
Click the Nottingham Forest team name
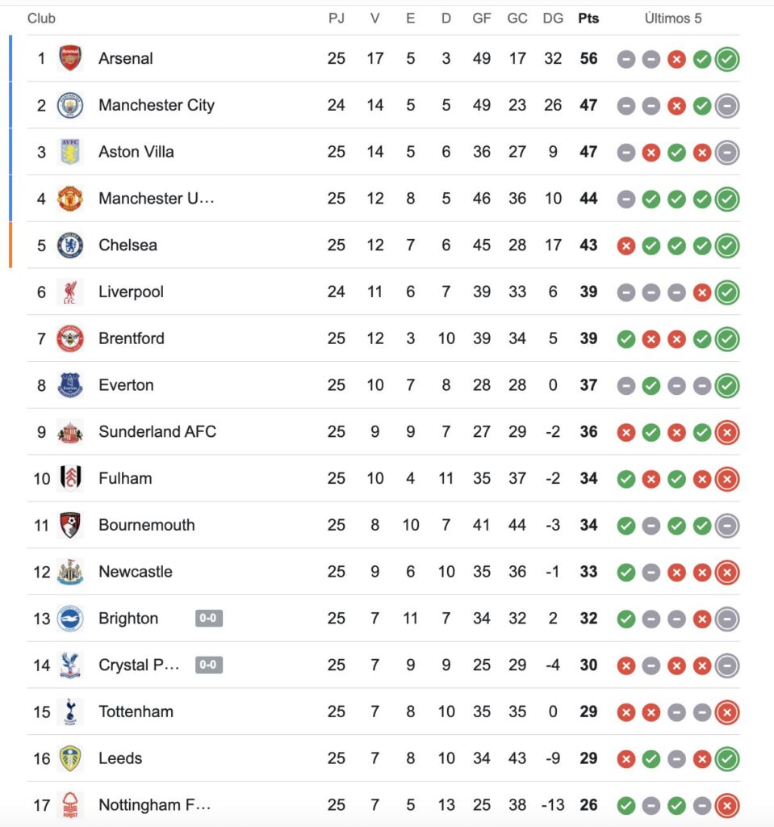tap(154, 805)
